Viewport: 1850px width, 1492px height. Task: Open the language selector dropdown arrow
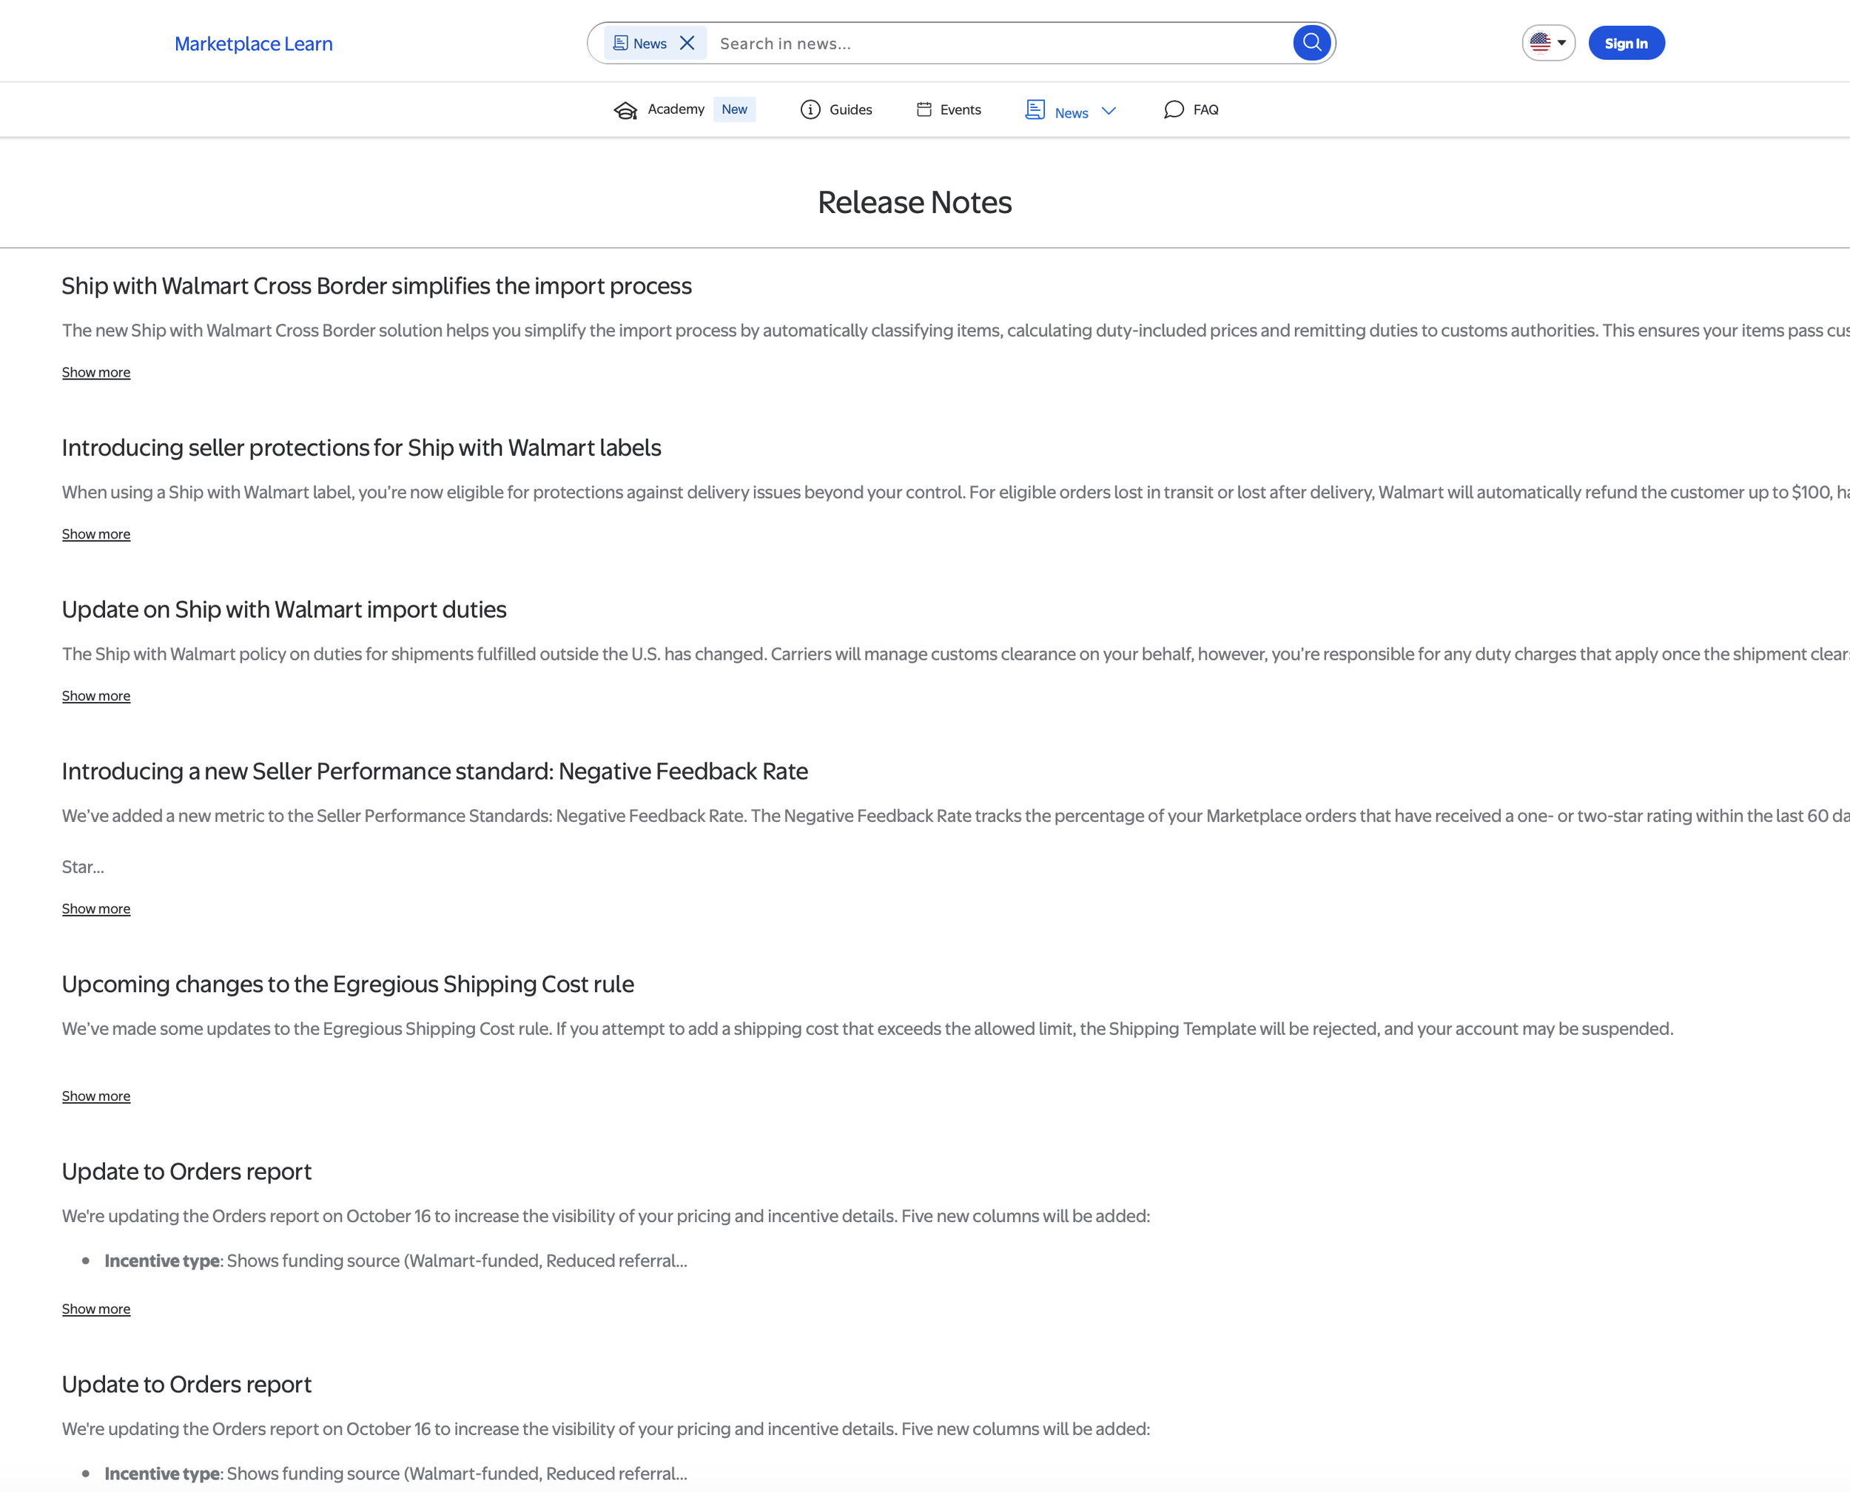[1562, 43]
